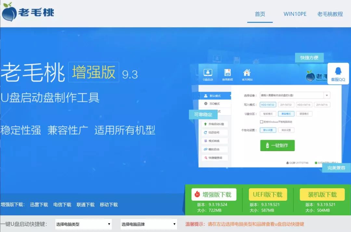
Task: Open the 选择电脑类型 dropdown
Action: coord(84,224)
